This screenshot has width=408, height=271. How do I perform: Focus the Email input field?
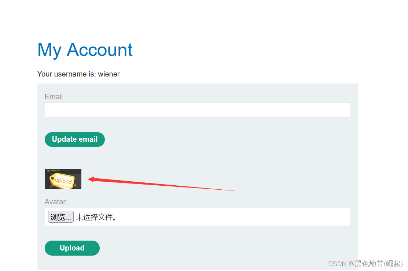click(198, 110)
